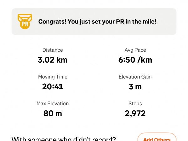Select the Steps label
Screen dimensions: 188x141
(x=135, y=103)
